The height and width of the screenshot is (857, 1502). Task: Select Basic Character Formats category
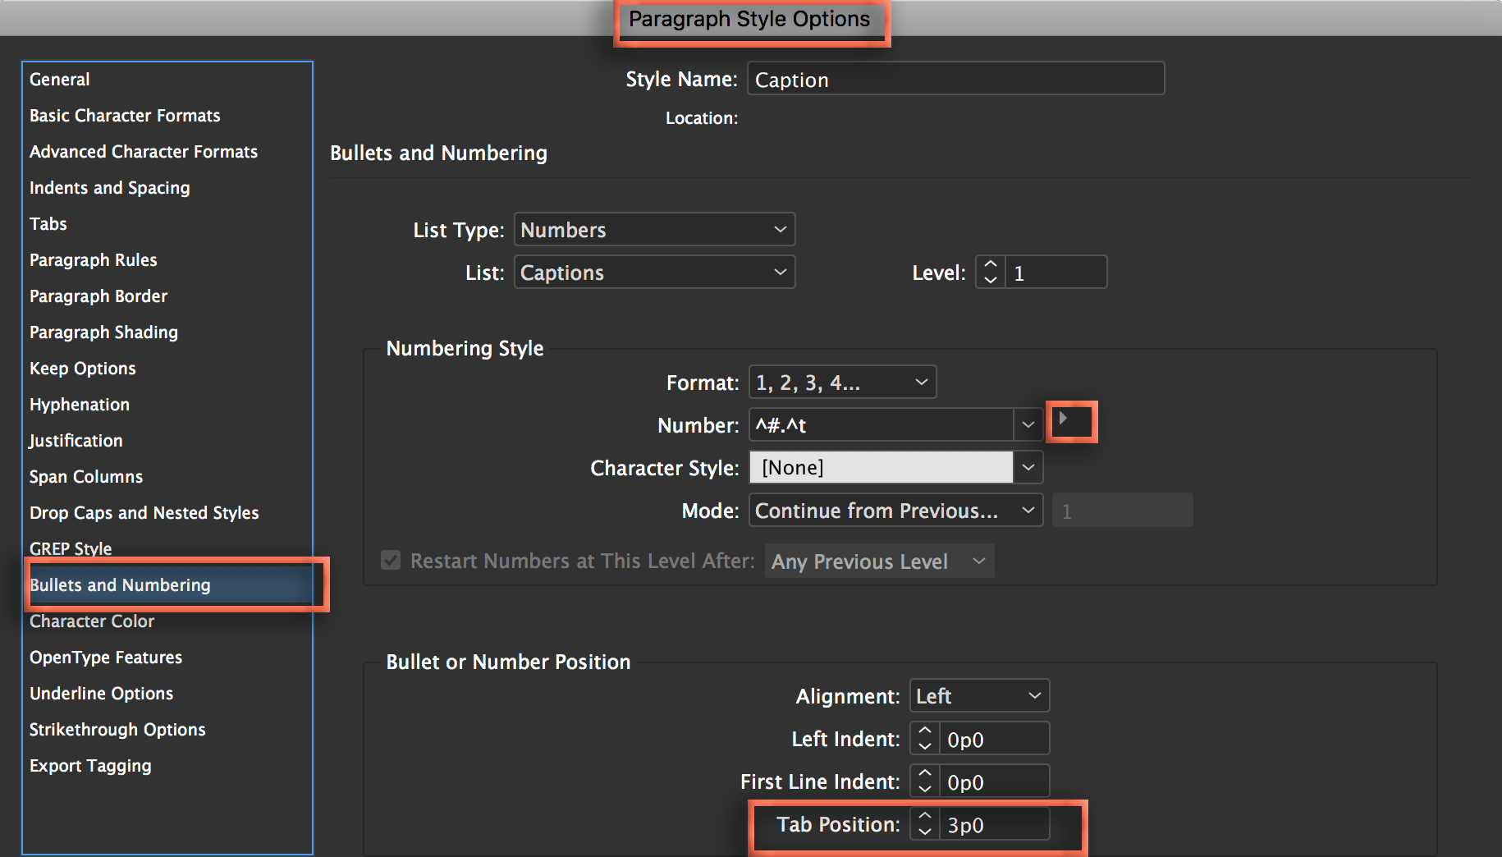125,116
